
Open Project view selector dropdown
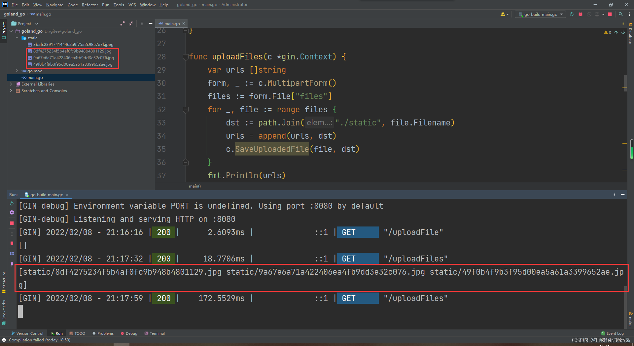point(25,23)
